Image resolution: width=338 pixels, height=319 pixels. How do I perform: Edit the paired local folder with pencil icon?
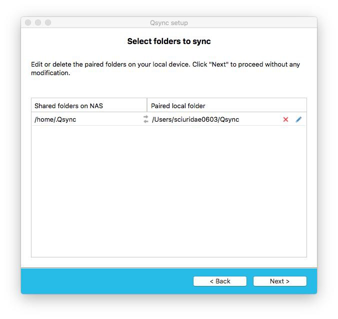[x=298, y=120]
